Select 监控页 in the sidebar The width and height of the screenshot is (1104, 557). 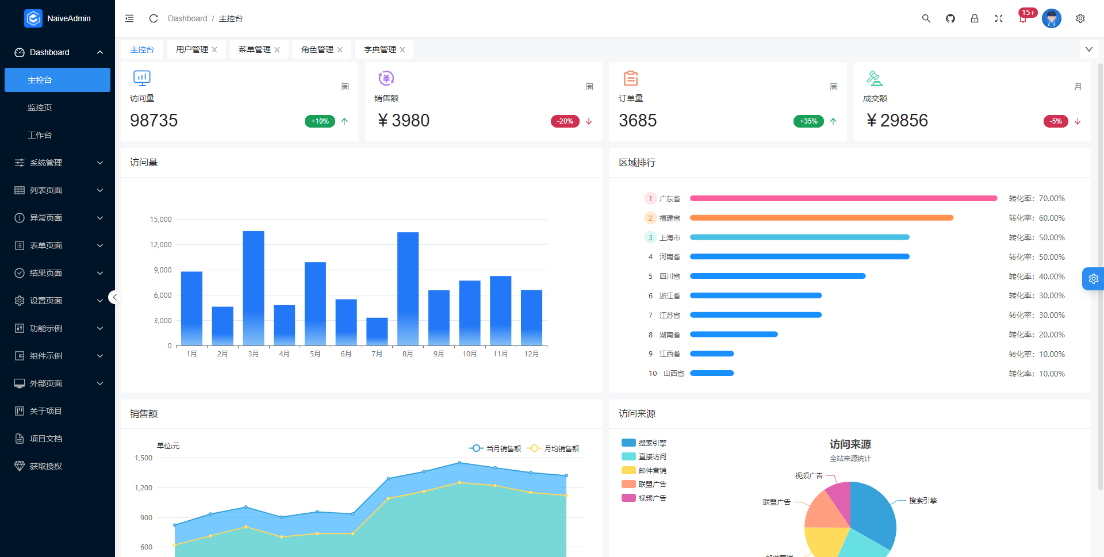(40, 107)
